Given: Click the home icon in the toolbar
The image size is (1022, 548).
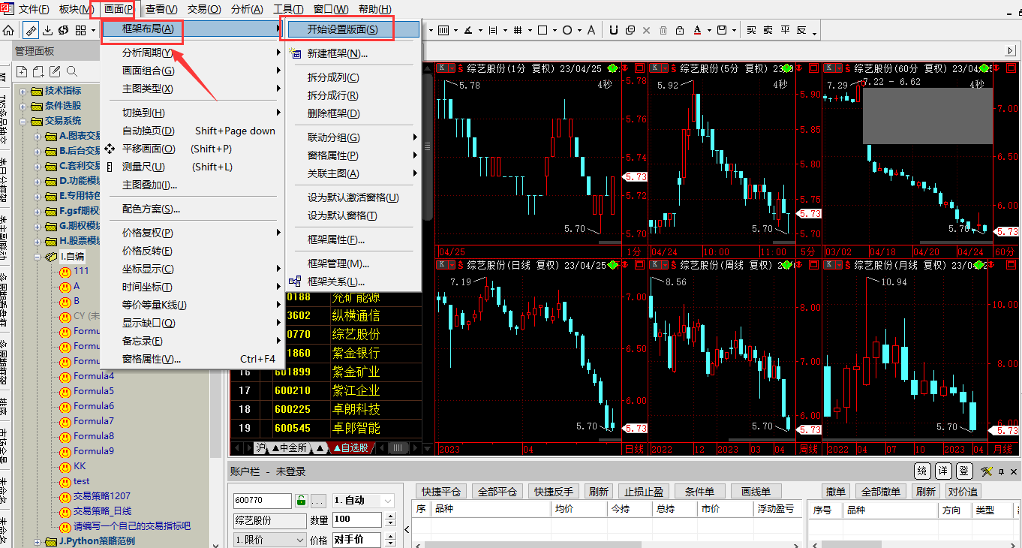Looking at the screenshot, I should [x=9, y=30].
